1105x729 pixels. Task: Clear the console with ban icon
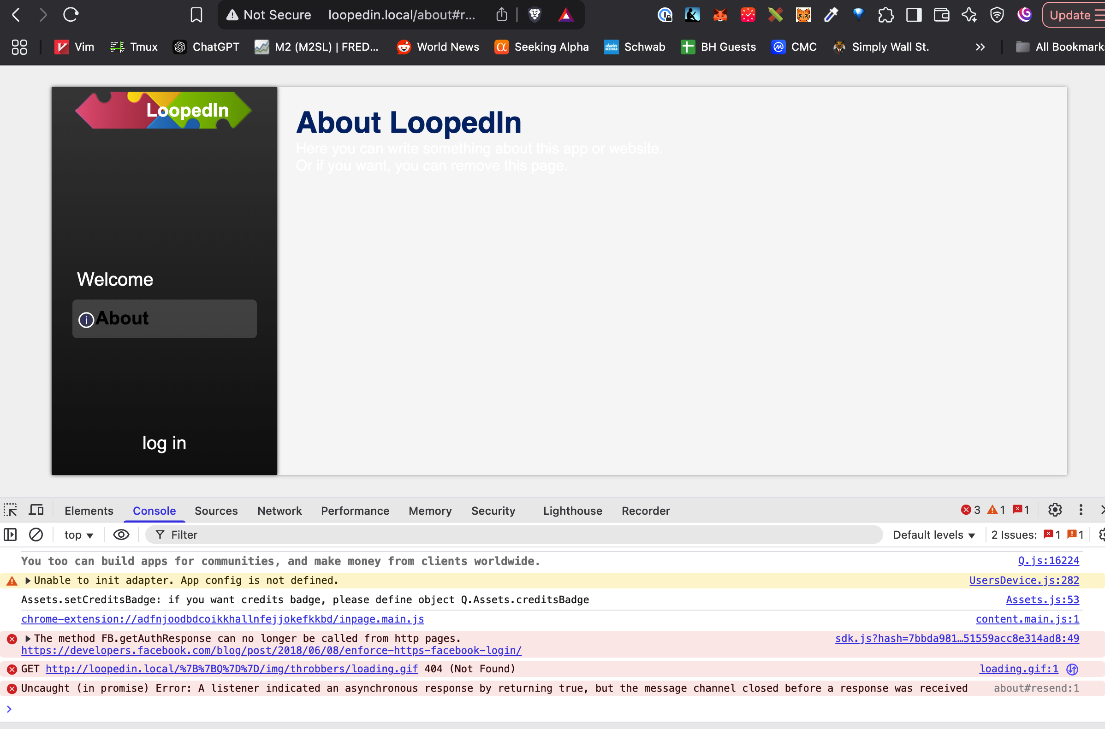(36, 535)
